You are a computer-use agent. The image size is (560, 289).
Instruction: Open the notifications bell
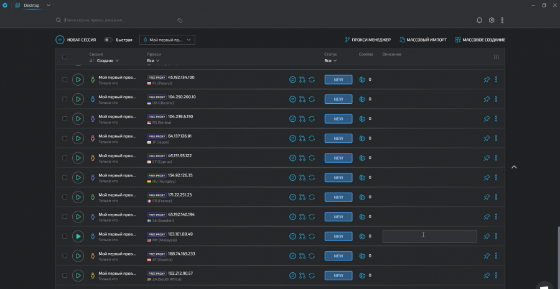[x=479, y=21]
